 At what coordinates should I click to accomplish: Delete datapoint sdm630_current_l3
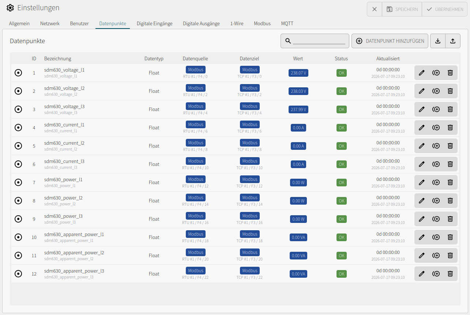450,164
